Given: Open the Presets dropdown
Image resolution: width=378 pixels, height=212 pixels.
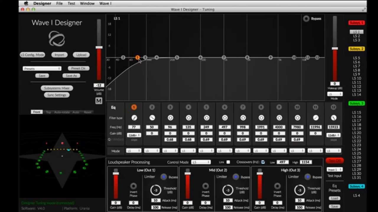Looking at the screenshot, I should [42, 68].
